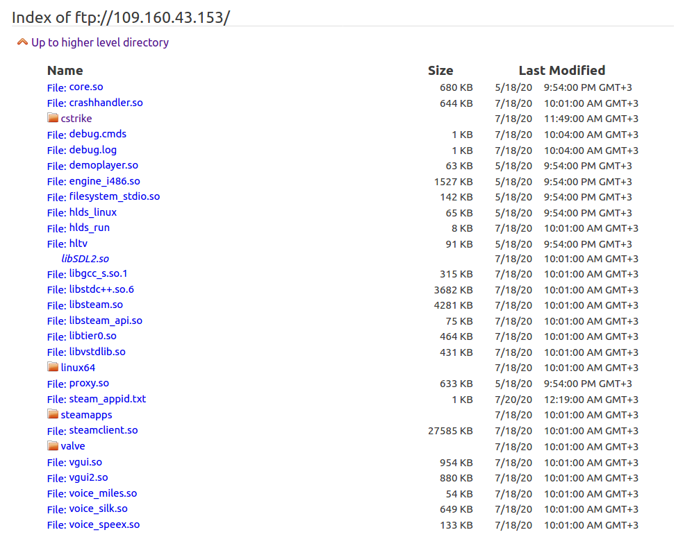
Task: Click the linux64 folder icon
Action: coord(53,367)
